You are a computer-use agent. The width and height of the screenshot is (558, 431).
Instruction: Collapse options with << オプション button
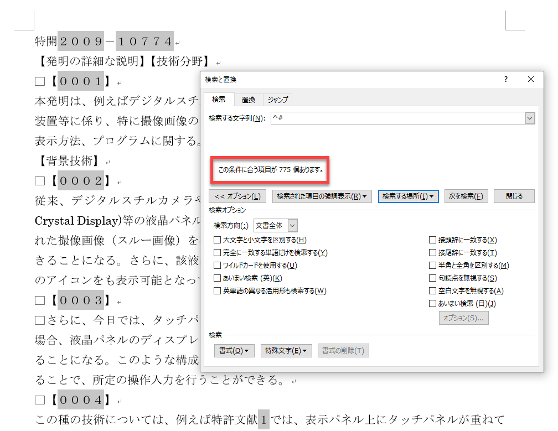[x=237, y=196]
